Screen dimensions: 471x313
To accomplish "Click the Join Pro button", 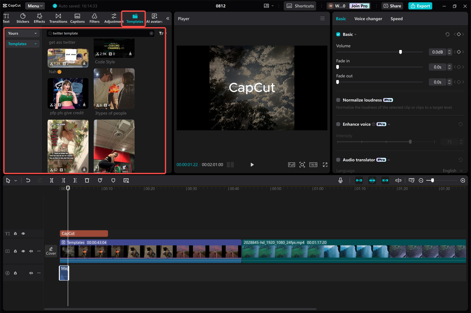I will point(359,6).
